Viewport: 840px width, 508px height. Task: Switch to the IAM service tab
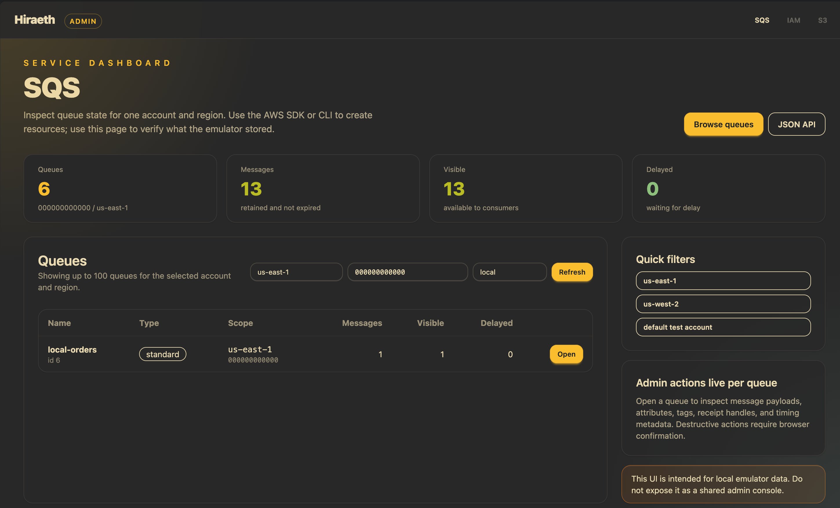tap(794, 20)
